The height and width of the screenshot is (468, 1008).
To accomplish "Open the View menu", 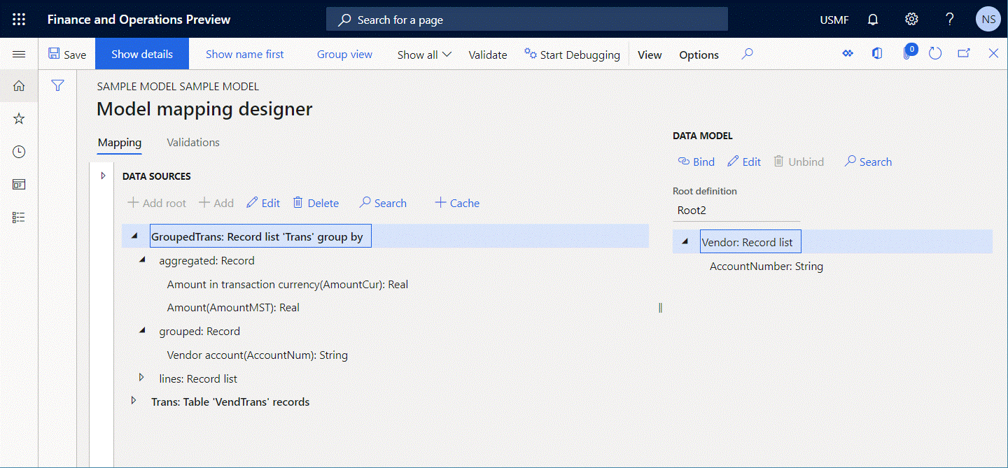I will pos(650,55).
